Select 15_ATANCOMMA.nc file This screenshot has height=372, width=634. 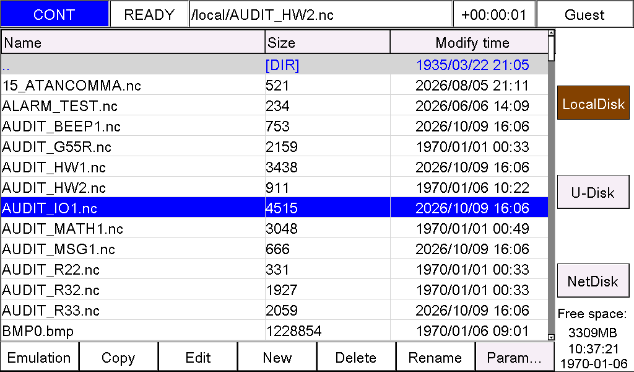[274, 85]
